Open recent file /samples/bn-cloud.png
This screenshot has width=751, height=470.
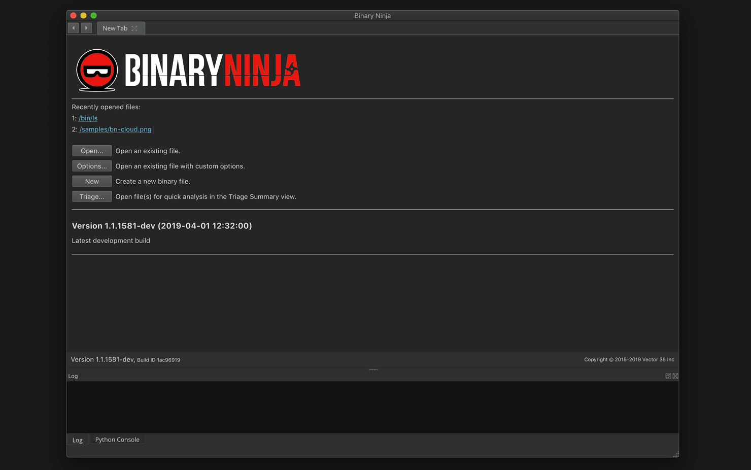115,129
